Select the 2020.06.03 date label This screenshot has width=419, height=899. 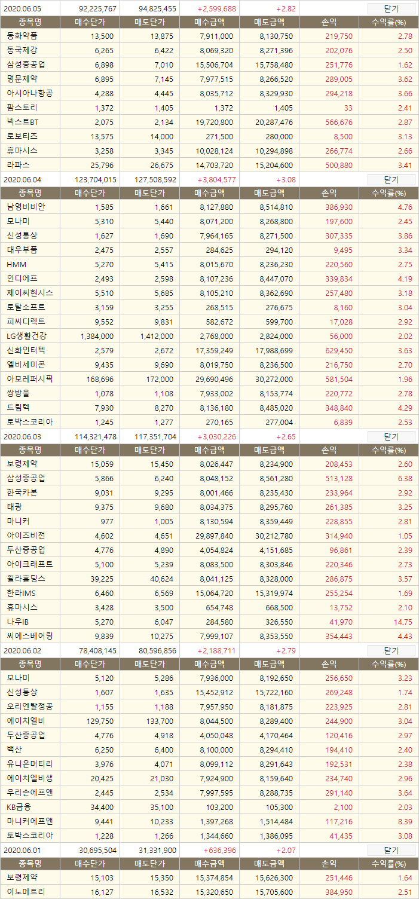point(22,437)
